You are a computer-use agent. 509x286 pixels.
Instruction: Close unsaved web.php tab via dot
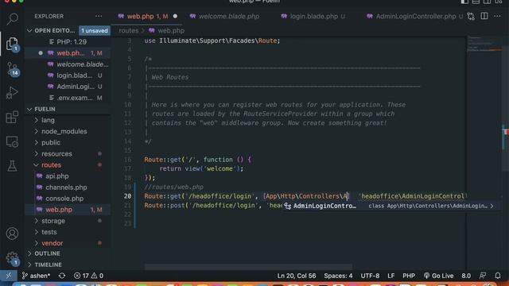click(x=175, y=16)
